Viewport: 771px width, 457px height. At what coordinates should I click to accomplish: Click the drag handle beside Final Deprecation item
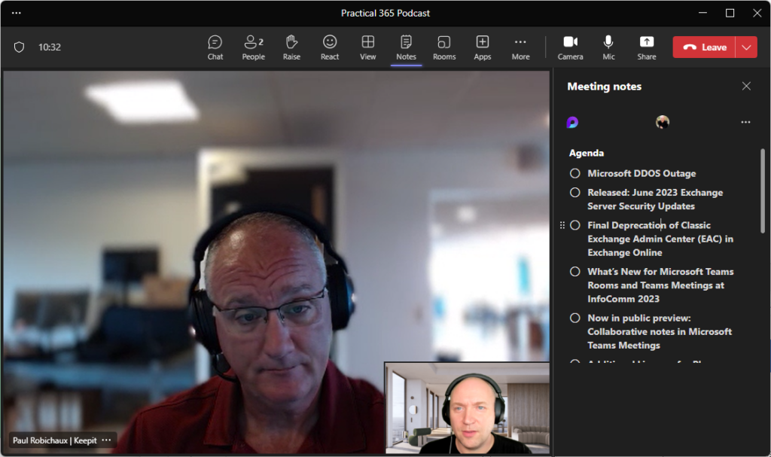pos(562,225)
